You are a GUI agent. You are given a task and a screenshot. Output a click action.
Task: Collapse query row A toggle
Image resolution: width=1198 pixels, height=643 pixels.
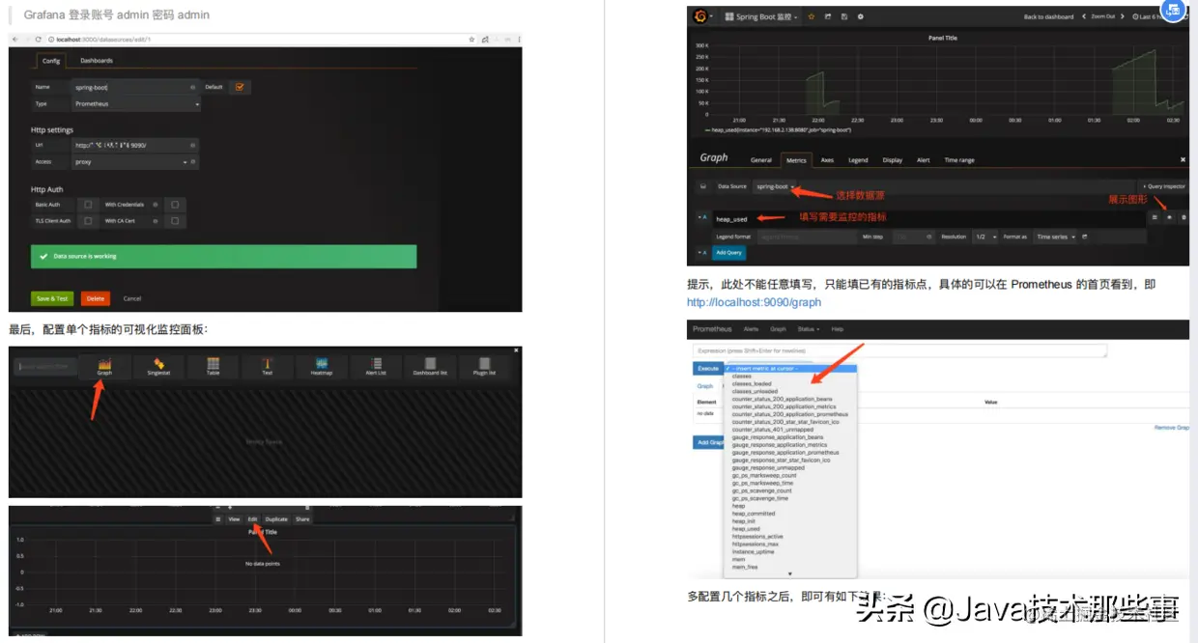[702, 218]
